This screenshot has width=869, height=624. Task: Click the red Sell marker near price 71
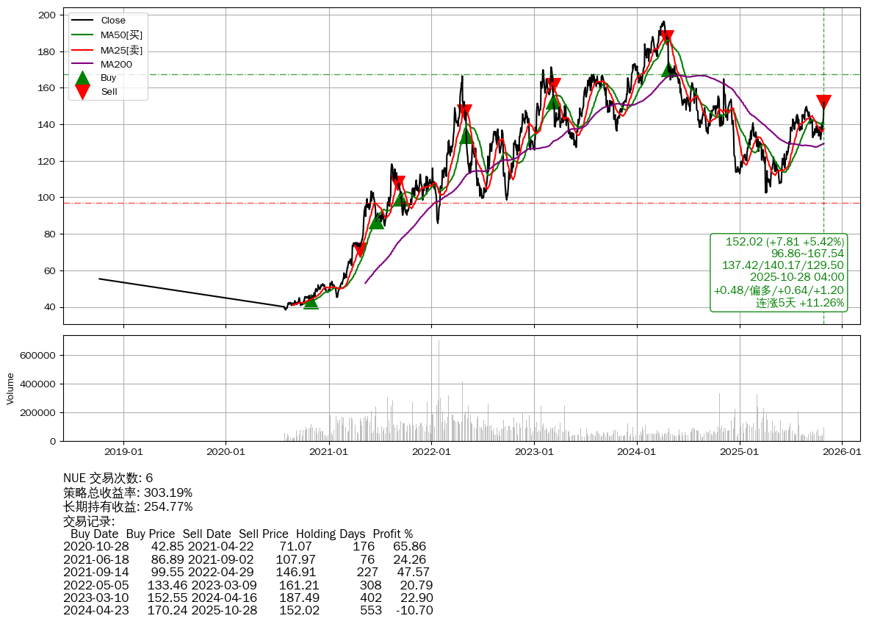(360, 250)
